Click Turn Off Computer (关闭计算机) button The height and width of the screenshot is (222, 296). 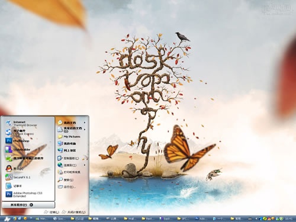[74, 212]
